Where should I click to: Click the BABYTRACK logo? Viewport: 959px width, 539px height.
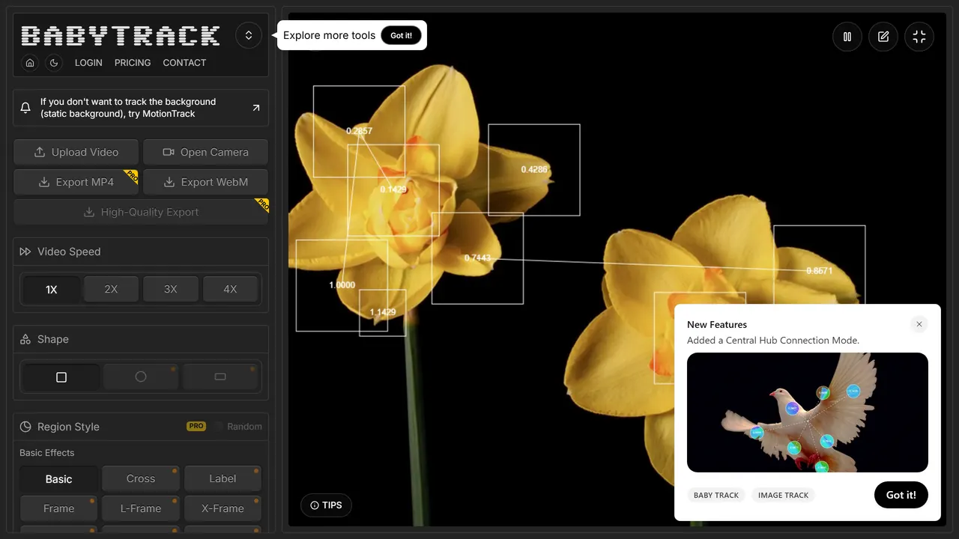(x=121, y=35)
